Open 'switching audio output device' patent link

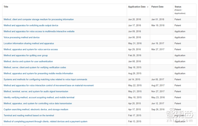pyautogui.click(x=31, y=25)
